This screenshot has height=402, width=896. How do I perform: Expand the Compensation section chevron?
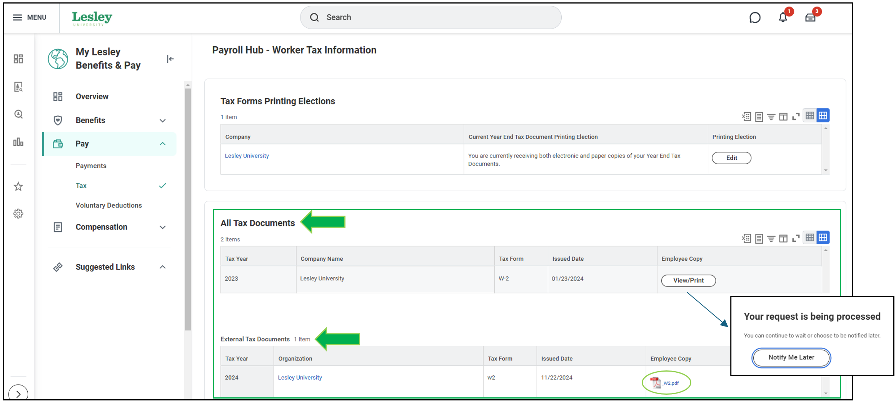(163, 227)
